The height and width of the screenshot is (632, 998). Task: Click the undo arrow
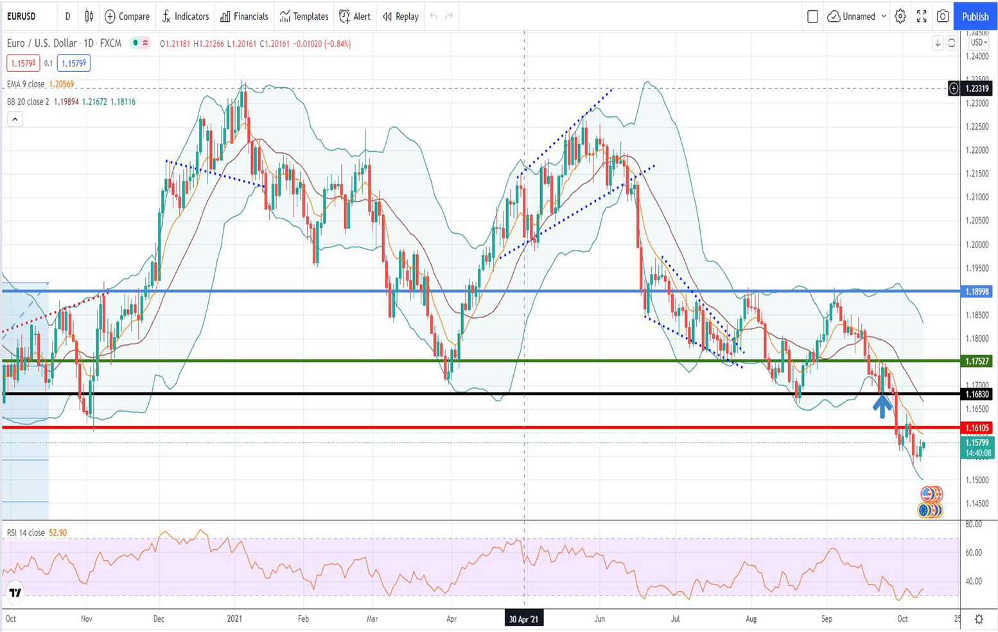click(x=433, y=17)
